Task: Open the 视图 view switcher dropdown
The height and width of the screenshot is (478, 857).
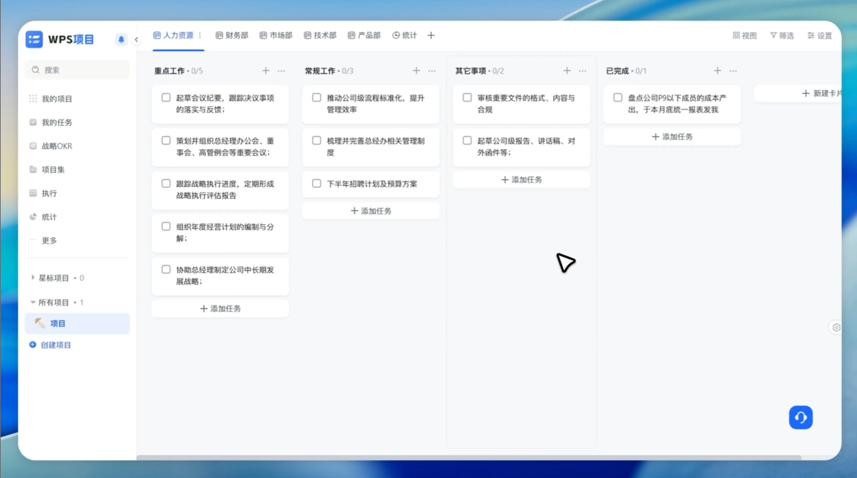Action: pos(745,36)
